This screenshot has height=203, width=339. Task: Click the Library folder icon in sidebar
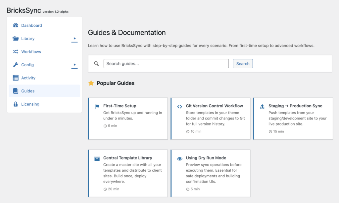click(16, 39)
